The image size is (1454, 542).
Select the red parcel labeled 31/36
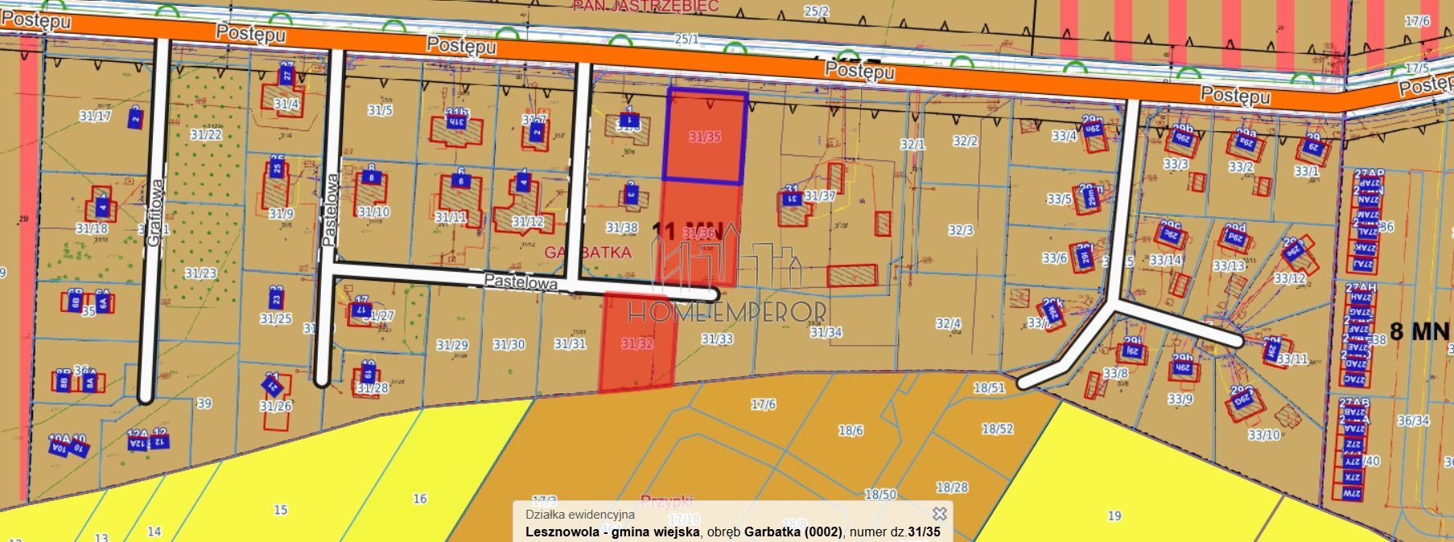[x=698, y=233]
